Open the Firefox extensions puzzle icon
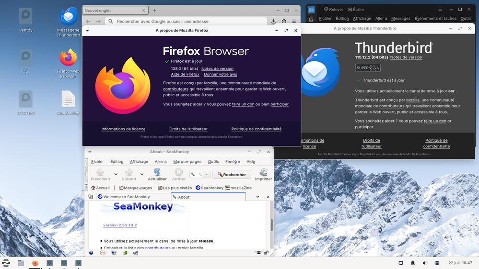The height and width of the screenshot is (269, 479). (x=284, y=21)
